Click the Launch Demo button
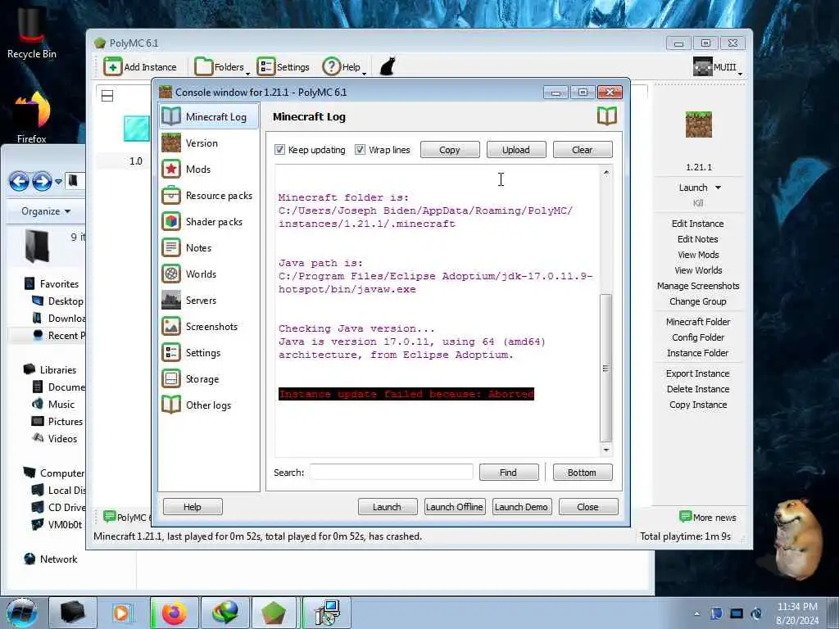 [x=521, y=506]
